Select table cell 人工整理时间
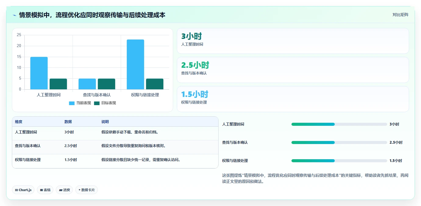The image size is (421, 206). click(26, 132)
